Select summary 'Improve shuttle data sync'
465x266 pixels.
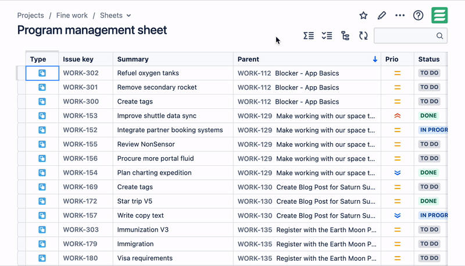[x=156, y=116]
